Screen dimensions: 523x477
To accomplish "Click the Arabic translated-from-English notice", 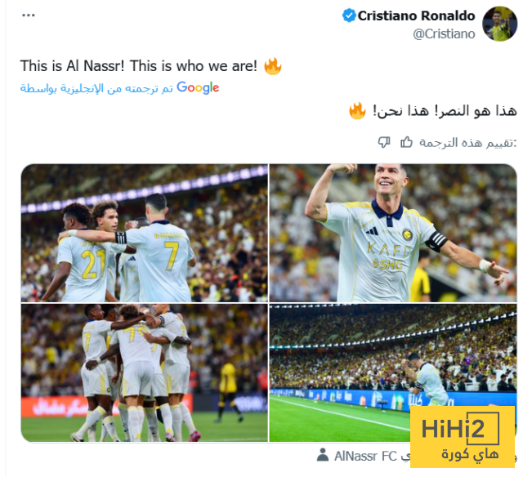I will 96,88.
